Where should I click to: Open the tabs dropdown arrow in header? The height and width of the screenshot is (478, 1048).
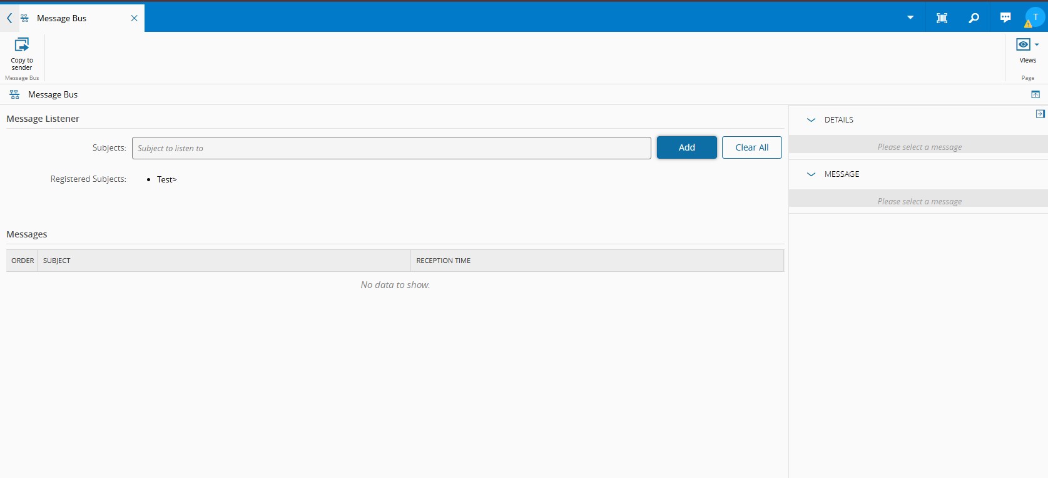click(910, 18)
